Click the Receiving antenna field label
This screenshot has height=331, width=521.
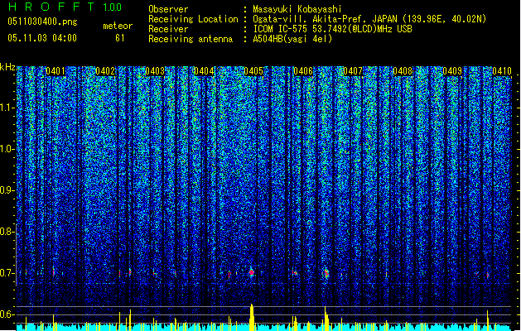[191, 39]
